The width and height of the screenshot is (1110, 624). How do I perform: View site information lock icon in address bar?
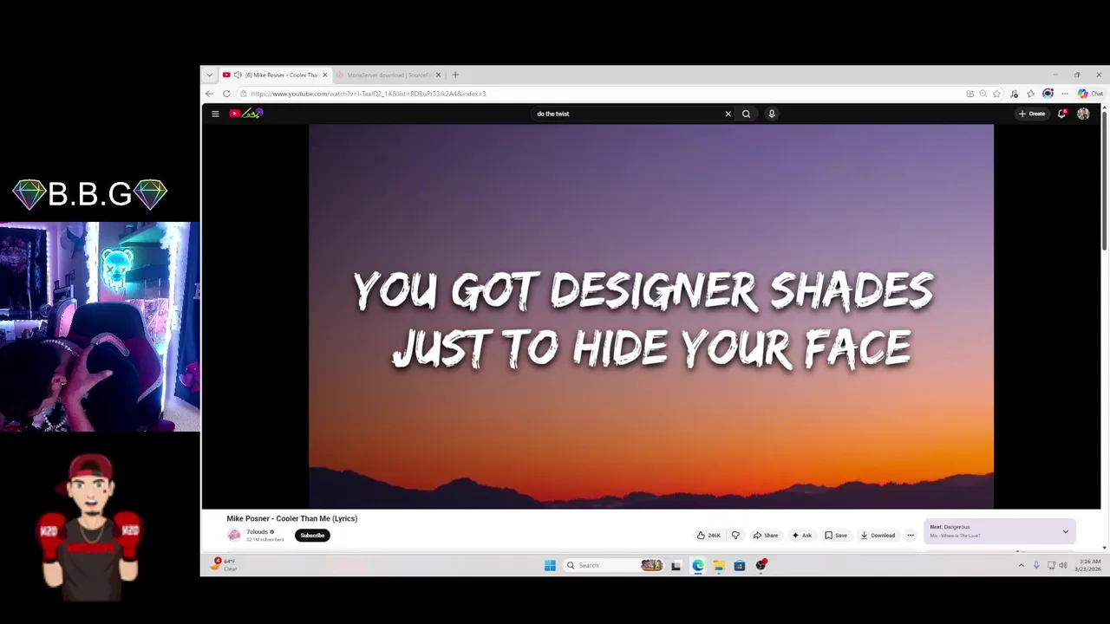[244, 94]
